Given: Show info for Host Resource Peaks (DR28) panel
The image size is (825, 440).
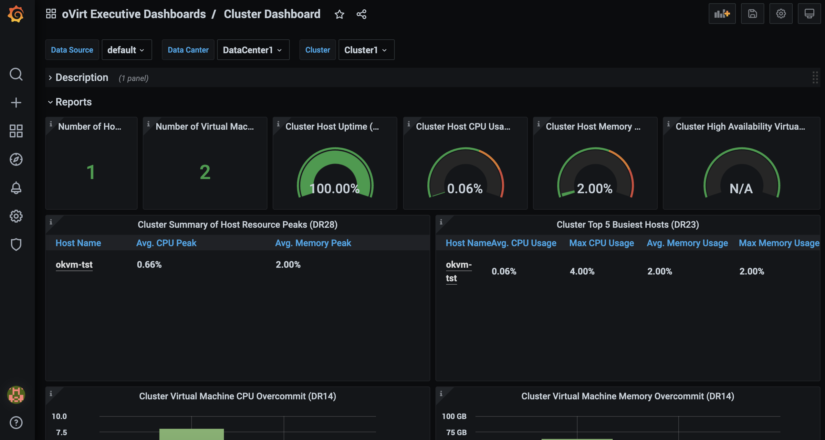Looking at the screenshot, I should (x=51, y=222).
